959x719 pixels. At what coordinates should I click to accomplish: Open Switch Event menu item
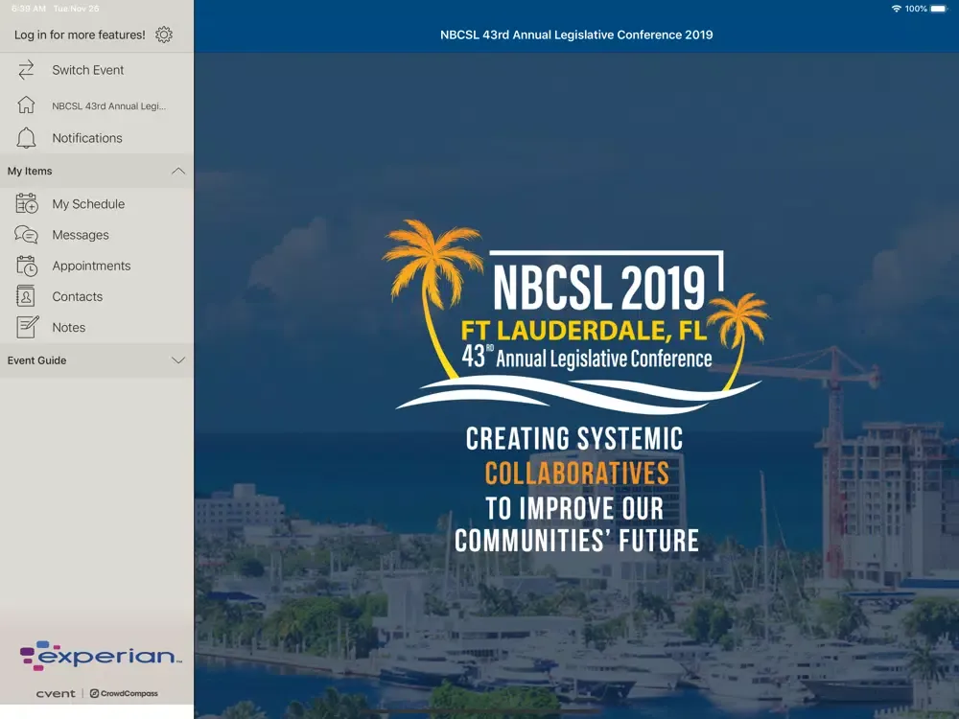(97, 70)
